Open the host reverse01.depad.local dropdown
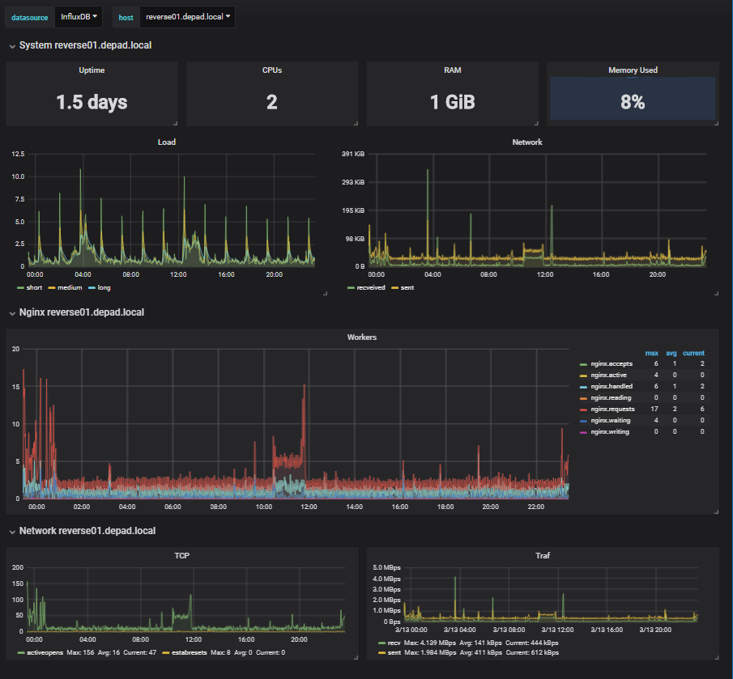 (187, 17)
